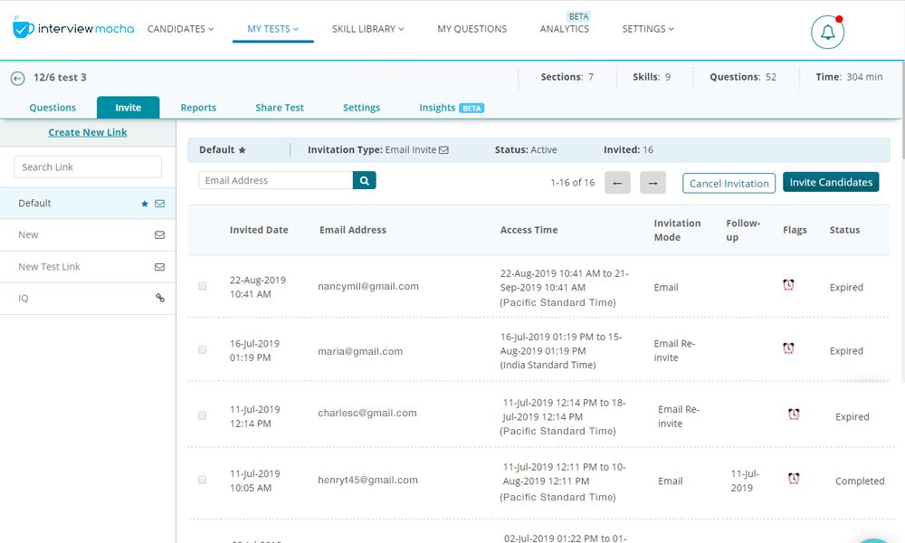The height and width of the screenshot is (543, 905).
Task: Expand the Candidates dropdown menu
Action: point(181,29)
